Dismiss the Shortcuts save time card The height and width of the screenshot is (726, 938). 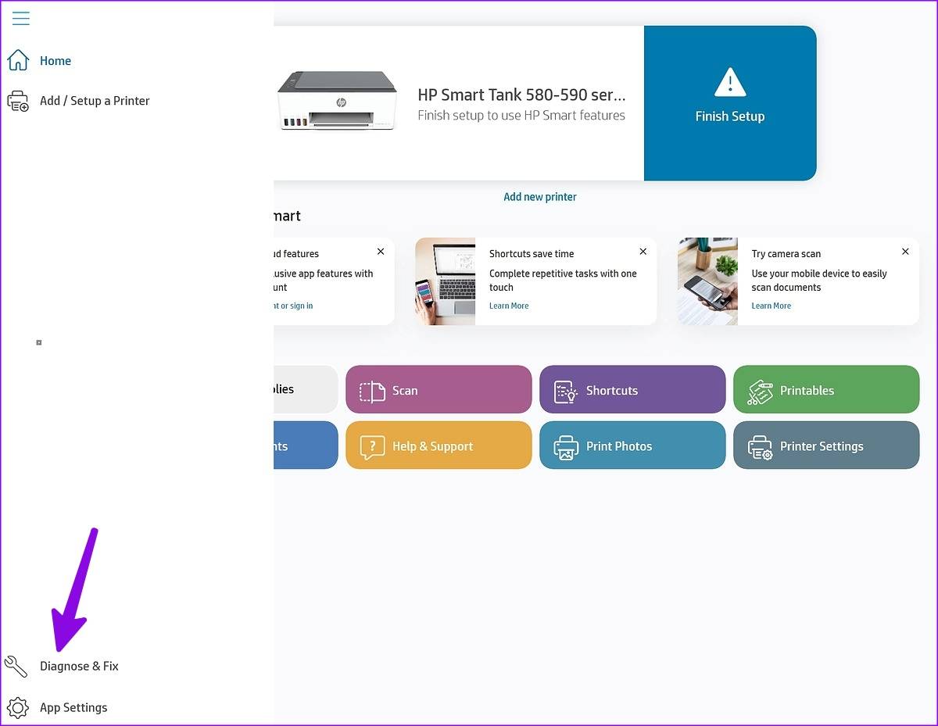(643, 252)
